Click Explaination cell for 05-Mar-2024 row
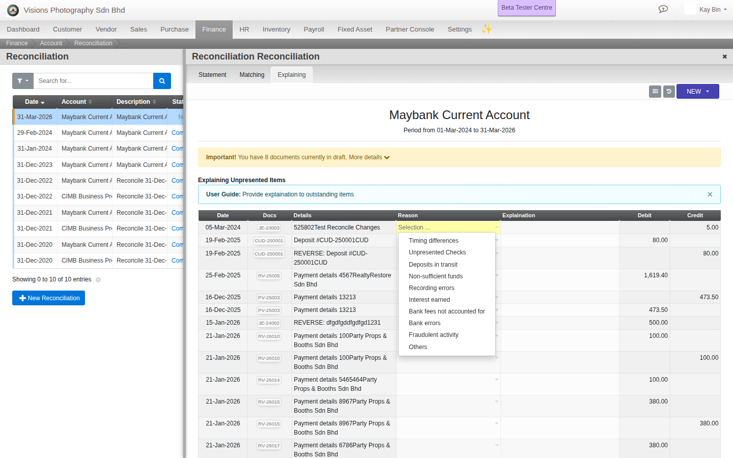 [x=560, y=227]
